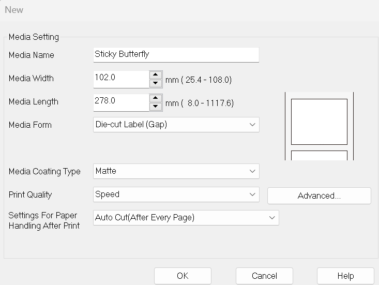Click the 'Media Coating Type' text label

44,172
